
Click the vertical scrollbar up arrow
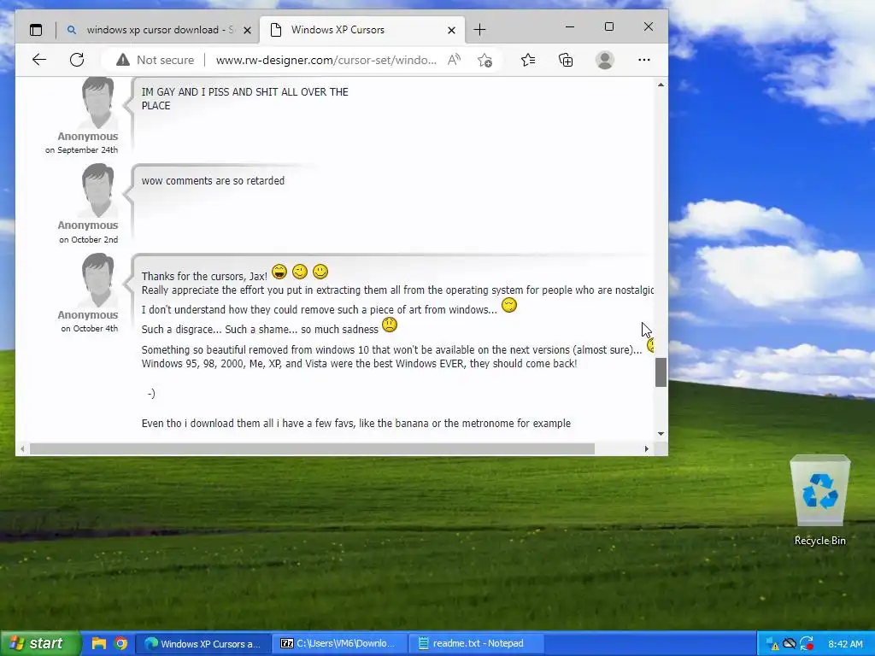click(x=661, y=85)
